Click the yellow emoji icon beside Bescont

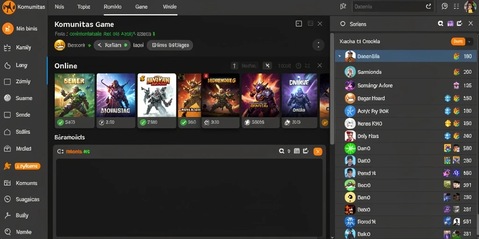[60, 45]
